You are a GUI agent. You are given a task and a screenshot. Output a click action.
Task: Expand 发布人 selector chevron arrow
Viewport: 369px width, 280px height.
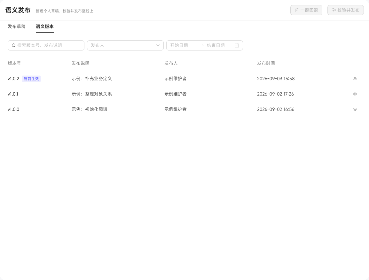[x=158, y=45]
